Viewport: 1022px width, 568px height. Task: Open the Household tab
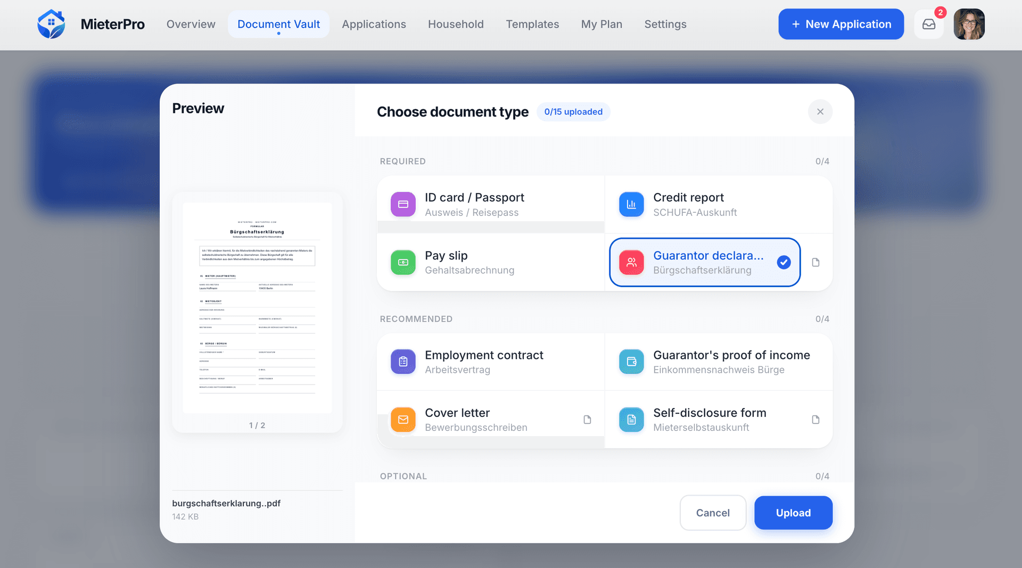(456, 24)
